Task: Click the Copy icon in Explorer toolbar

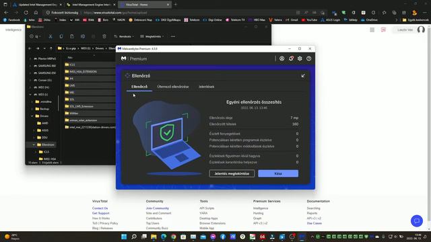Action: point(61,36)
